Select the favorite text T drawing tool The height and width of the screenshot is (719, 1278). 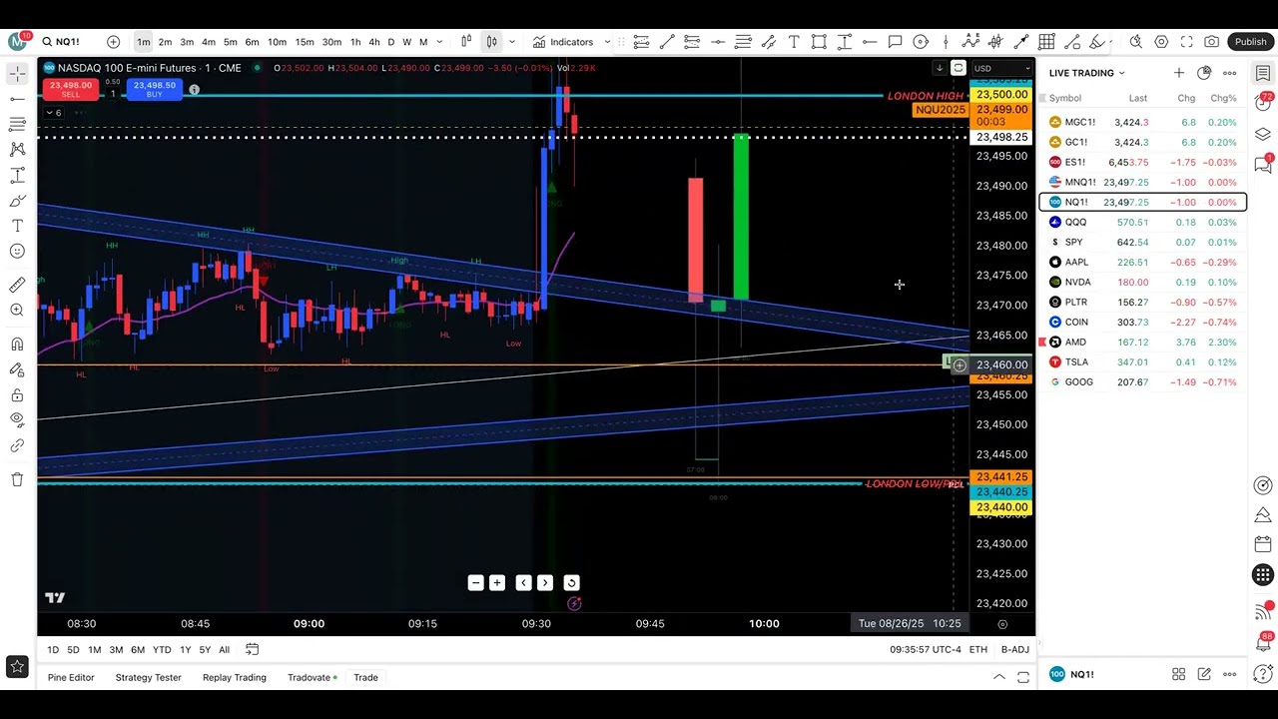(794, 42)
